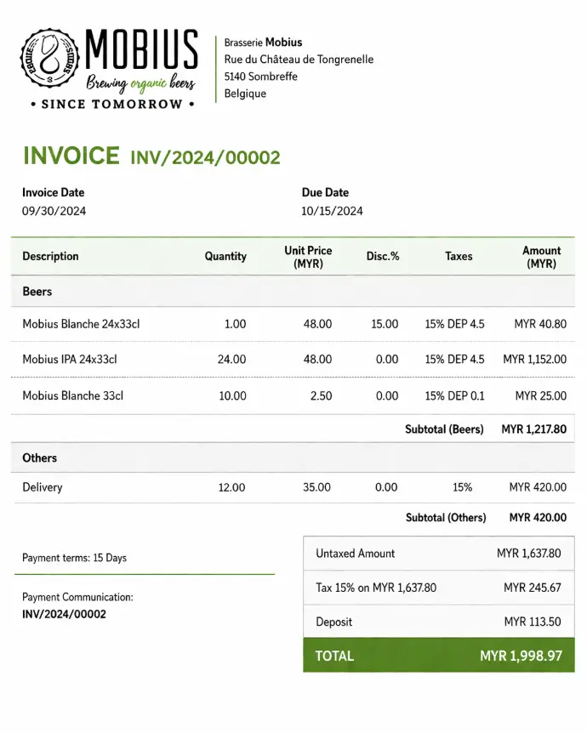The width and height of the screenshot is (587, 733).
Task: Click the Untaxed Amount row
Action: (x=438, y=554)
